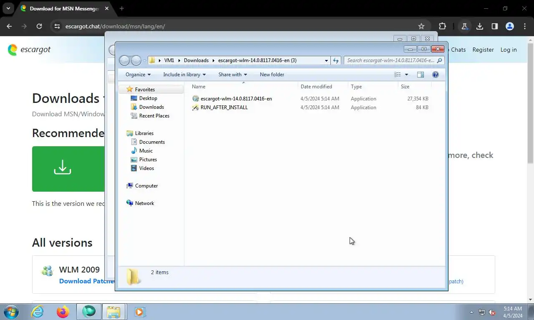Click the escargot logo in browser page

tap(29, 50)
